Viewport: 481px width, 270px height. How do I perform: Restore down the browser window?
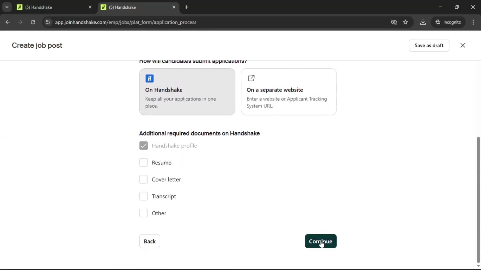pos(457,7)
